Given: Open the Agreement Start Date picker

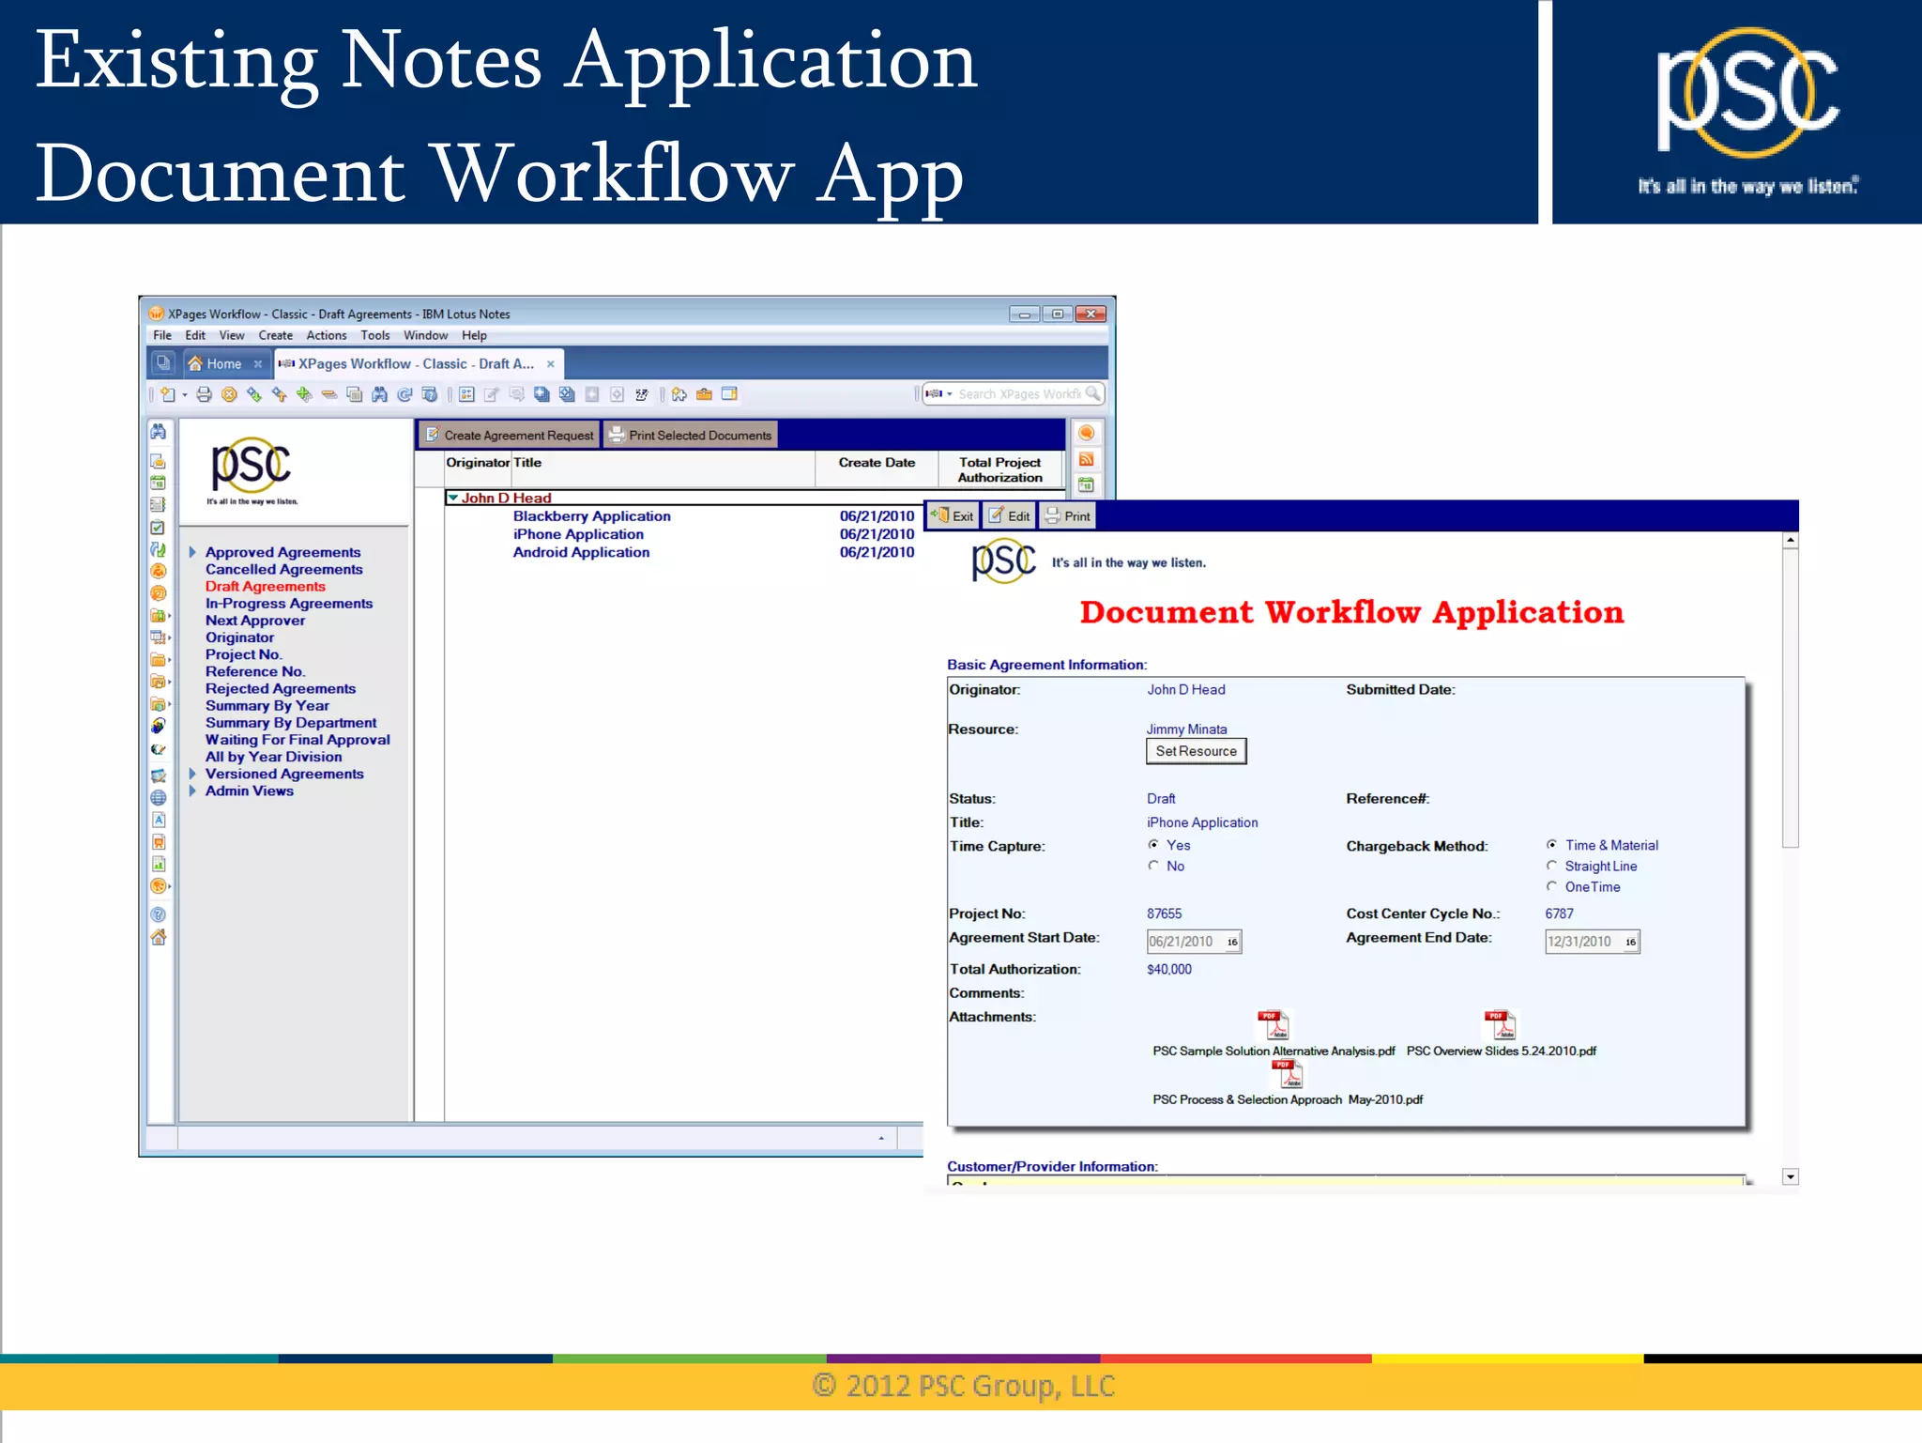Looking at the screenshot, I should [x=1232, y=942].
